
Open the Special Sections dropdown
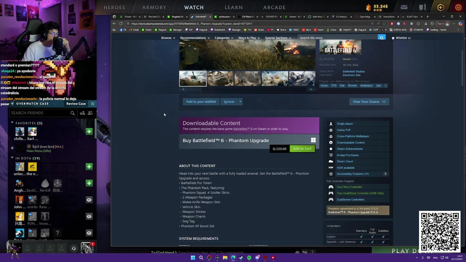[278, 38]
